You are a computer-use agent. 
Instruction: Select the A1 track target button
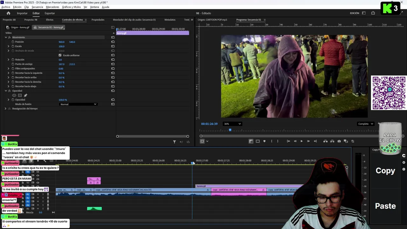(28, 194)
